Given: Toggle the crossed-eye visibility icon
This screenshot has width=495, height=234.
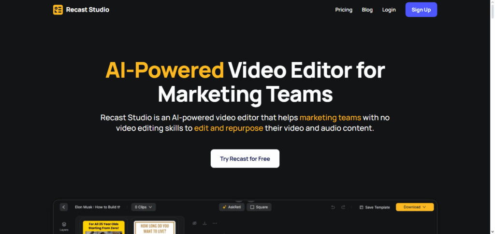Looking at the screenshot, I should pos(194,223).
